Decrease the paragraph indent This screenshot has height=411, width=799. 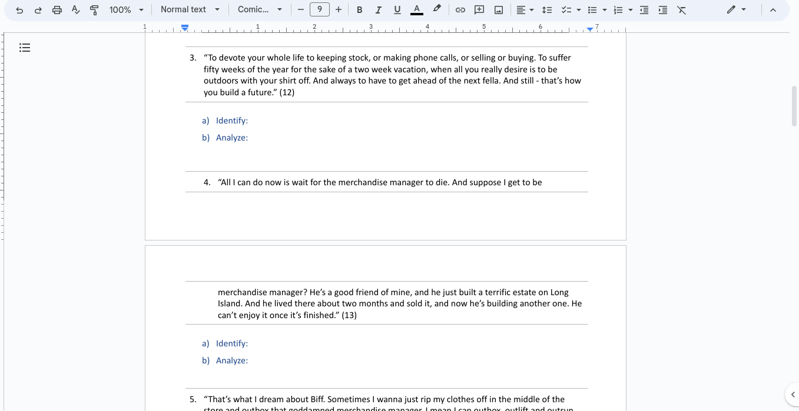coord(644,9)
